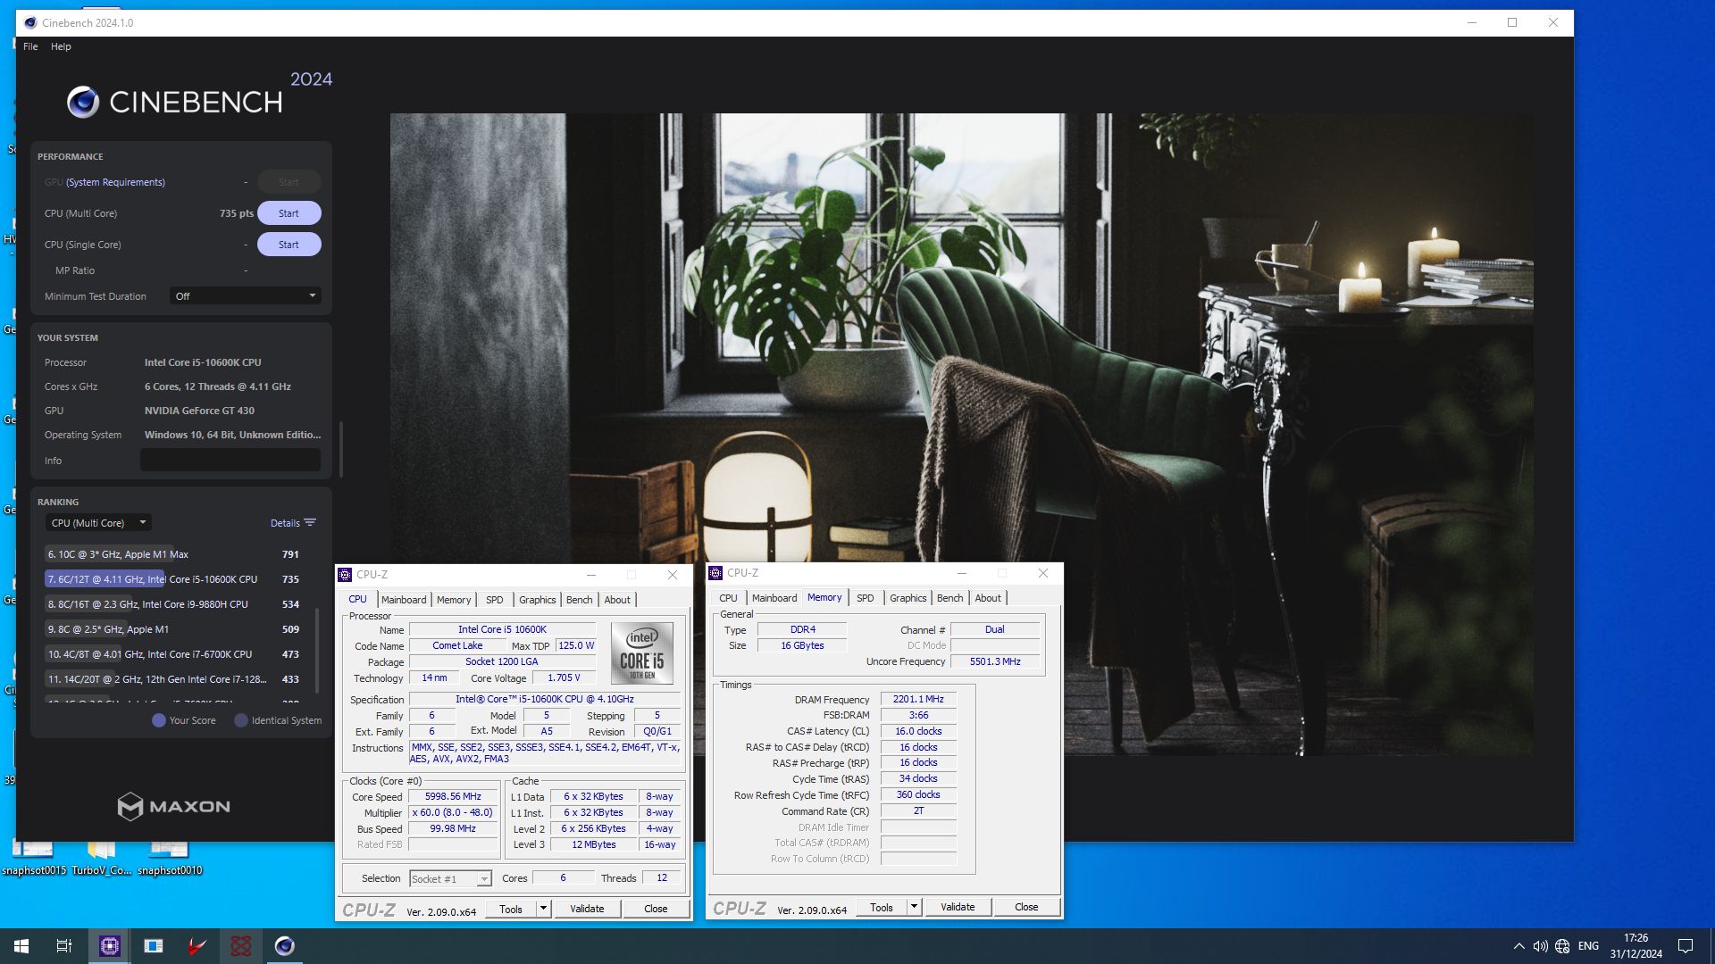Click the Details filter icon in Ranking
This screenshot has height=964, width=1715.
pyautogui.click(x=310, y=523)
